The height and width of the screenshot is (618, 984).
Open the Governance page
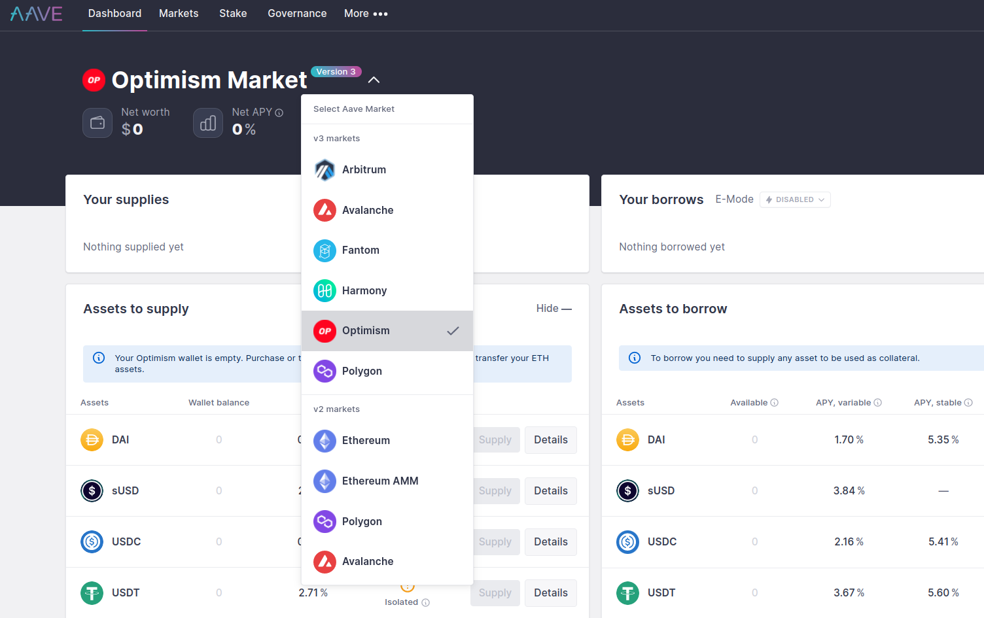tap(297, 14)
